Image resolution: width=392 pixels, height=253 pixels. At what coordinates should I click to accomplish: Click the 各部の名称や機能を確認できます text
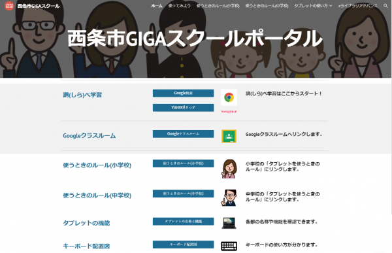point(281,222)
